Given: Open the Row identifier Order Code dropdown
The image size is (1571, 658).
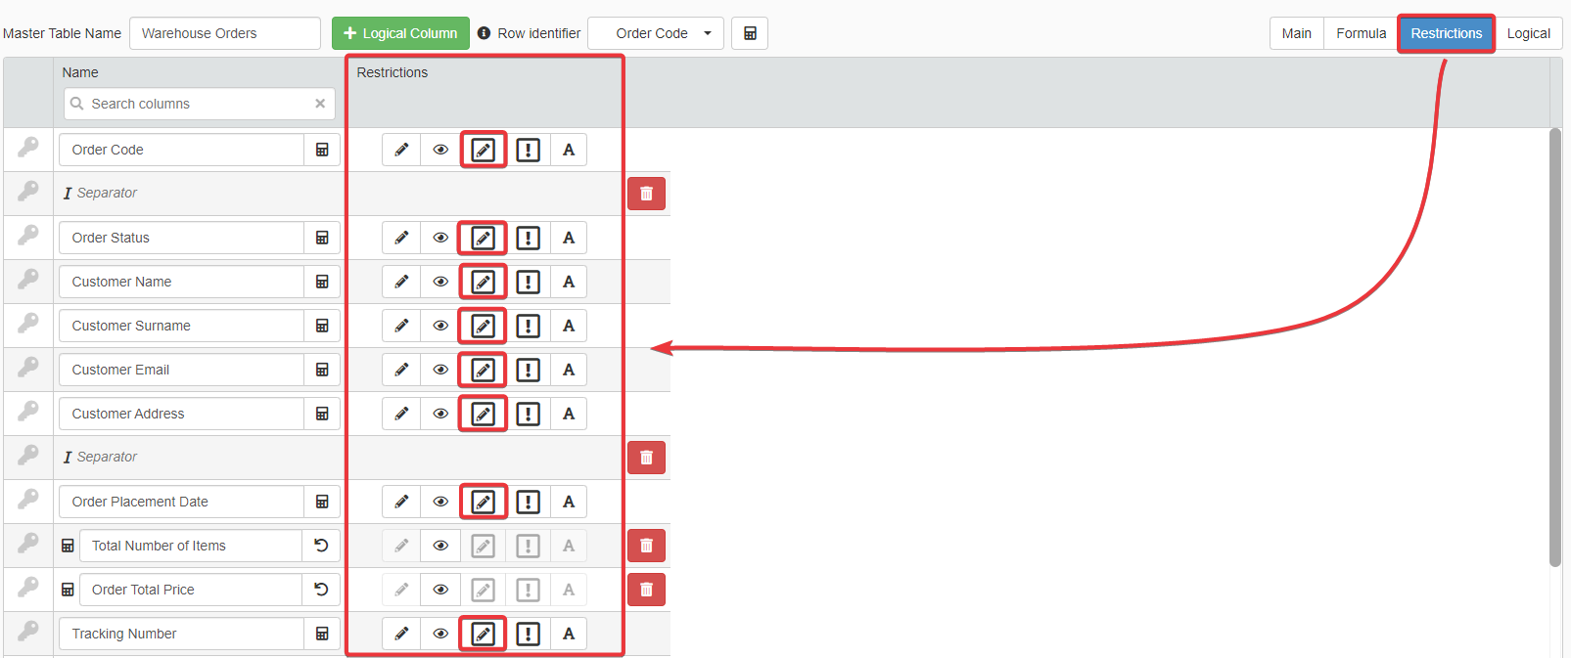Looking at the screenshot, I should pos(656,33).
